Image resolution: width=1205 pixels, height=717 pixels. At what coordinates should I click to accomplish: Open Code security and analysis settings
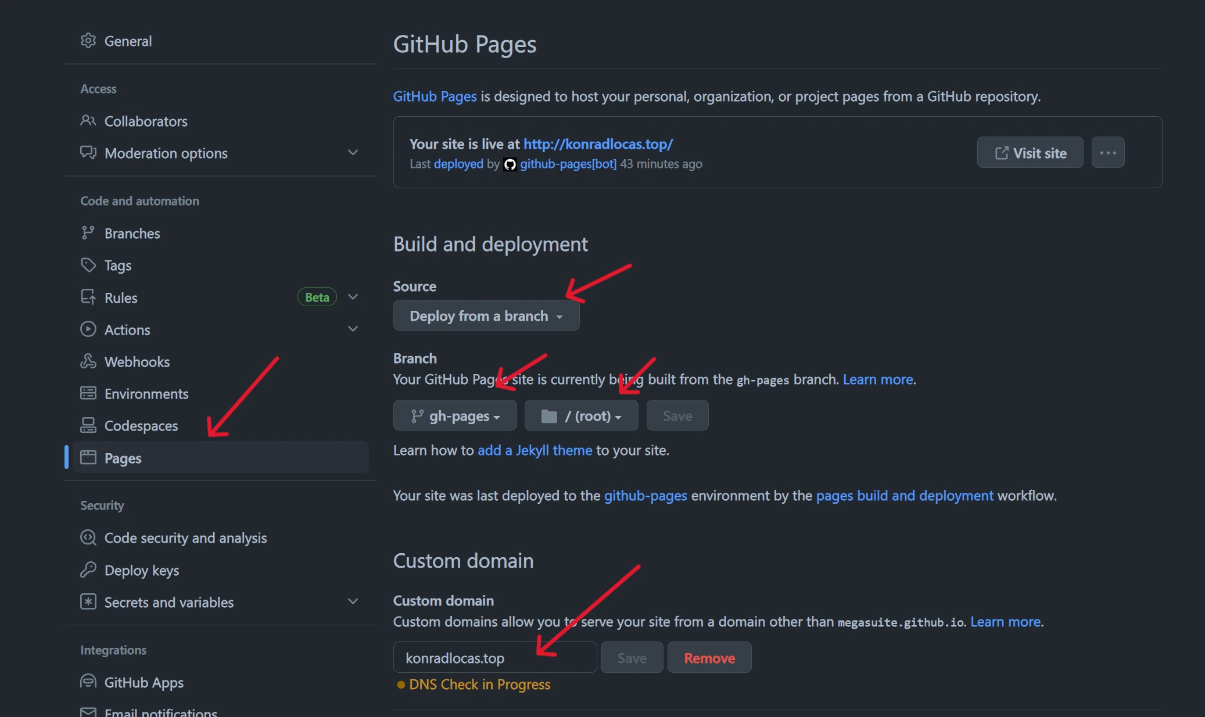pos(185,538)
